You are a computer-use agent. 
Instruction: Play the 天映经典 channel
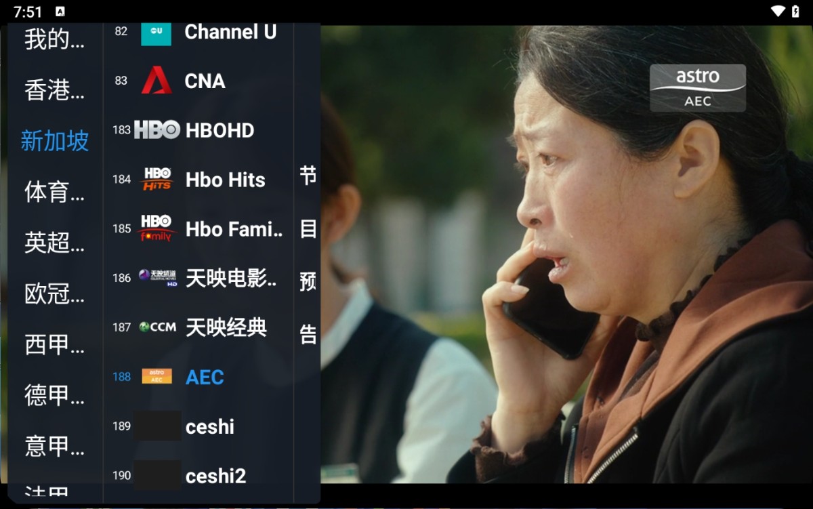(x=198, y=327)
